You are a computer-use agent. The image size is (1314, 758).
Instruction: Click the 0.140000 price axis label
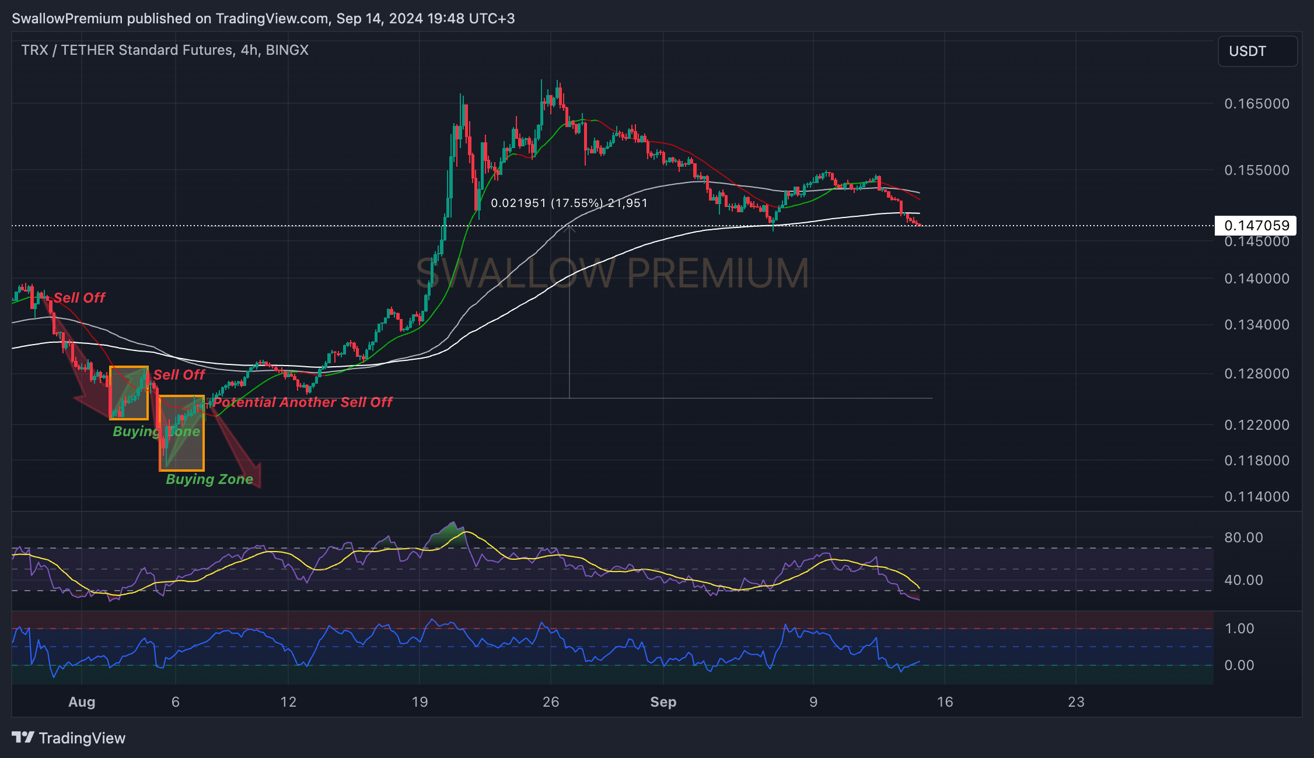pos(1257,279)
